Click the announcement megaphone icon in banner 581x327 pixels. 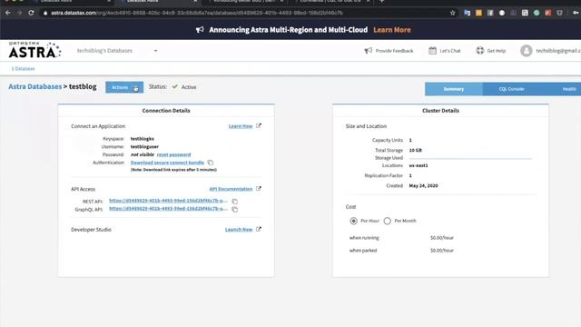click(x=200, y=30)
